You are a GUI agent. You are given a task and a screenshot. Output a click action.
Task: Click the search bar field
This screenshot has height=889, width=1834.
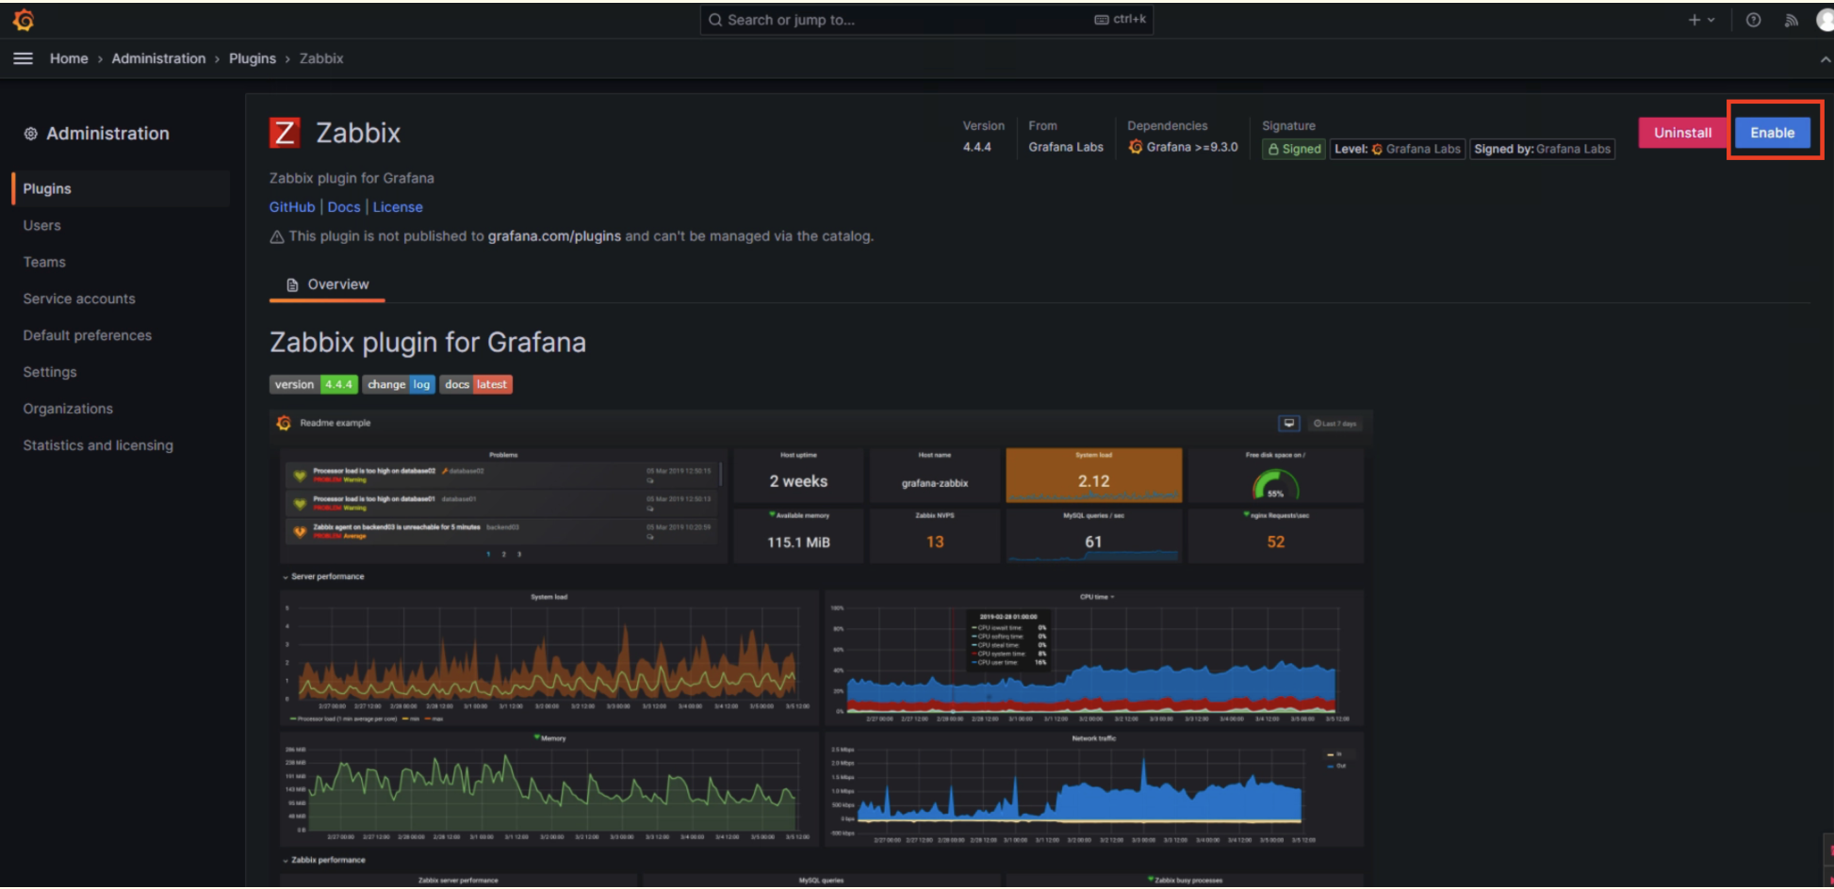coord(926,20)
